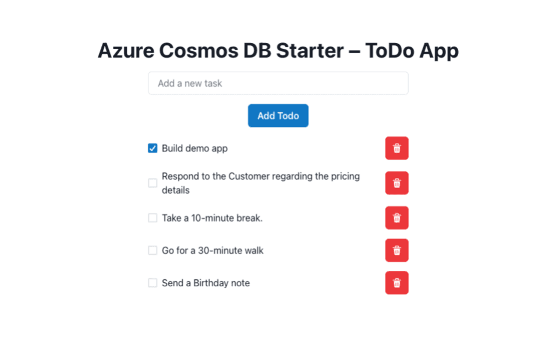
Task: Click the Build demo app task label
Action: click(194, 148)
